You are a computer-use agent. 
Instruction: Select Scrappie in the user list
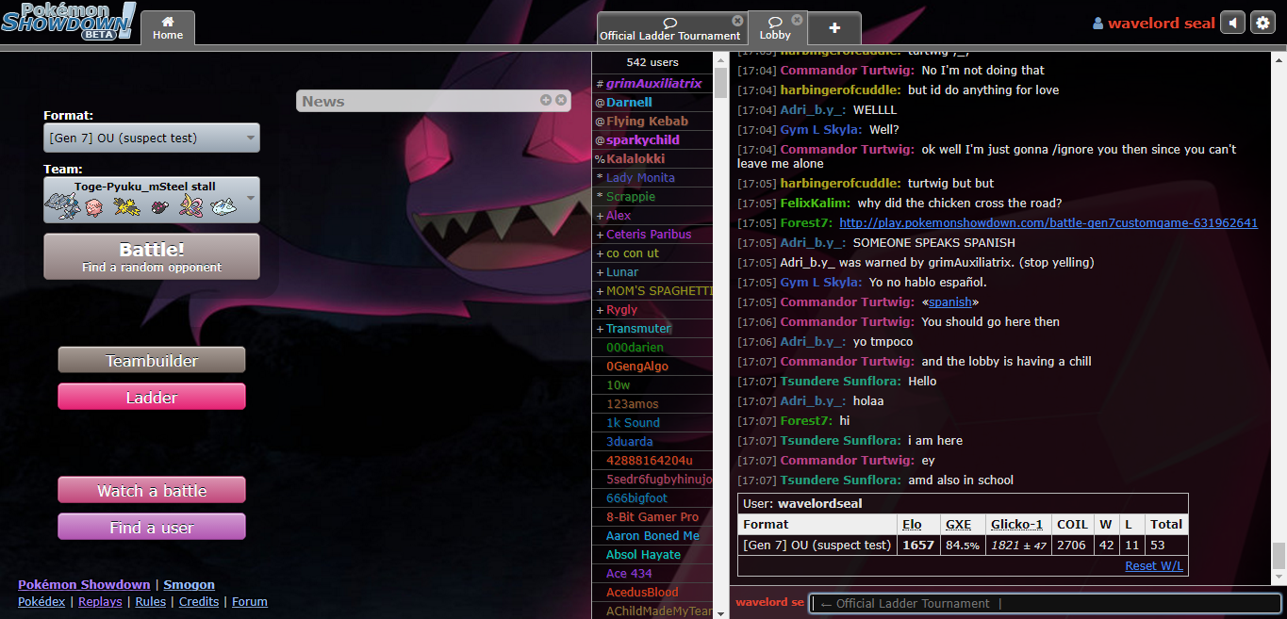[x=652, y=197]
